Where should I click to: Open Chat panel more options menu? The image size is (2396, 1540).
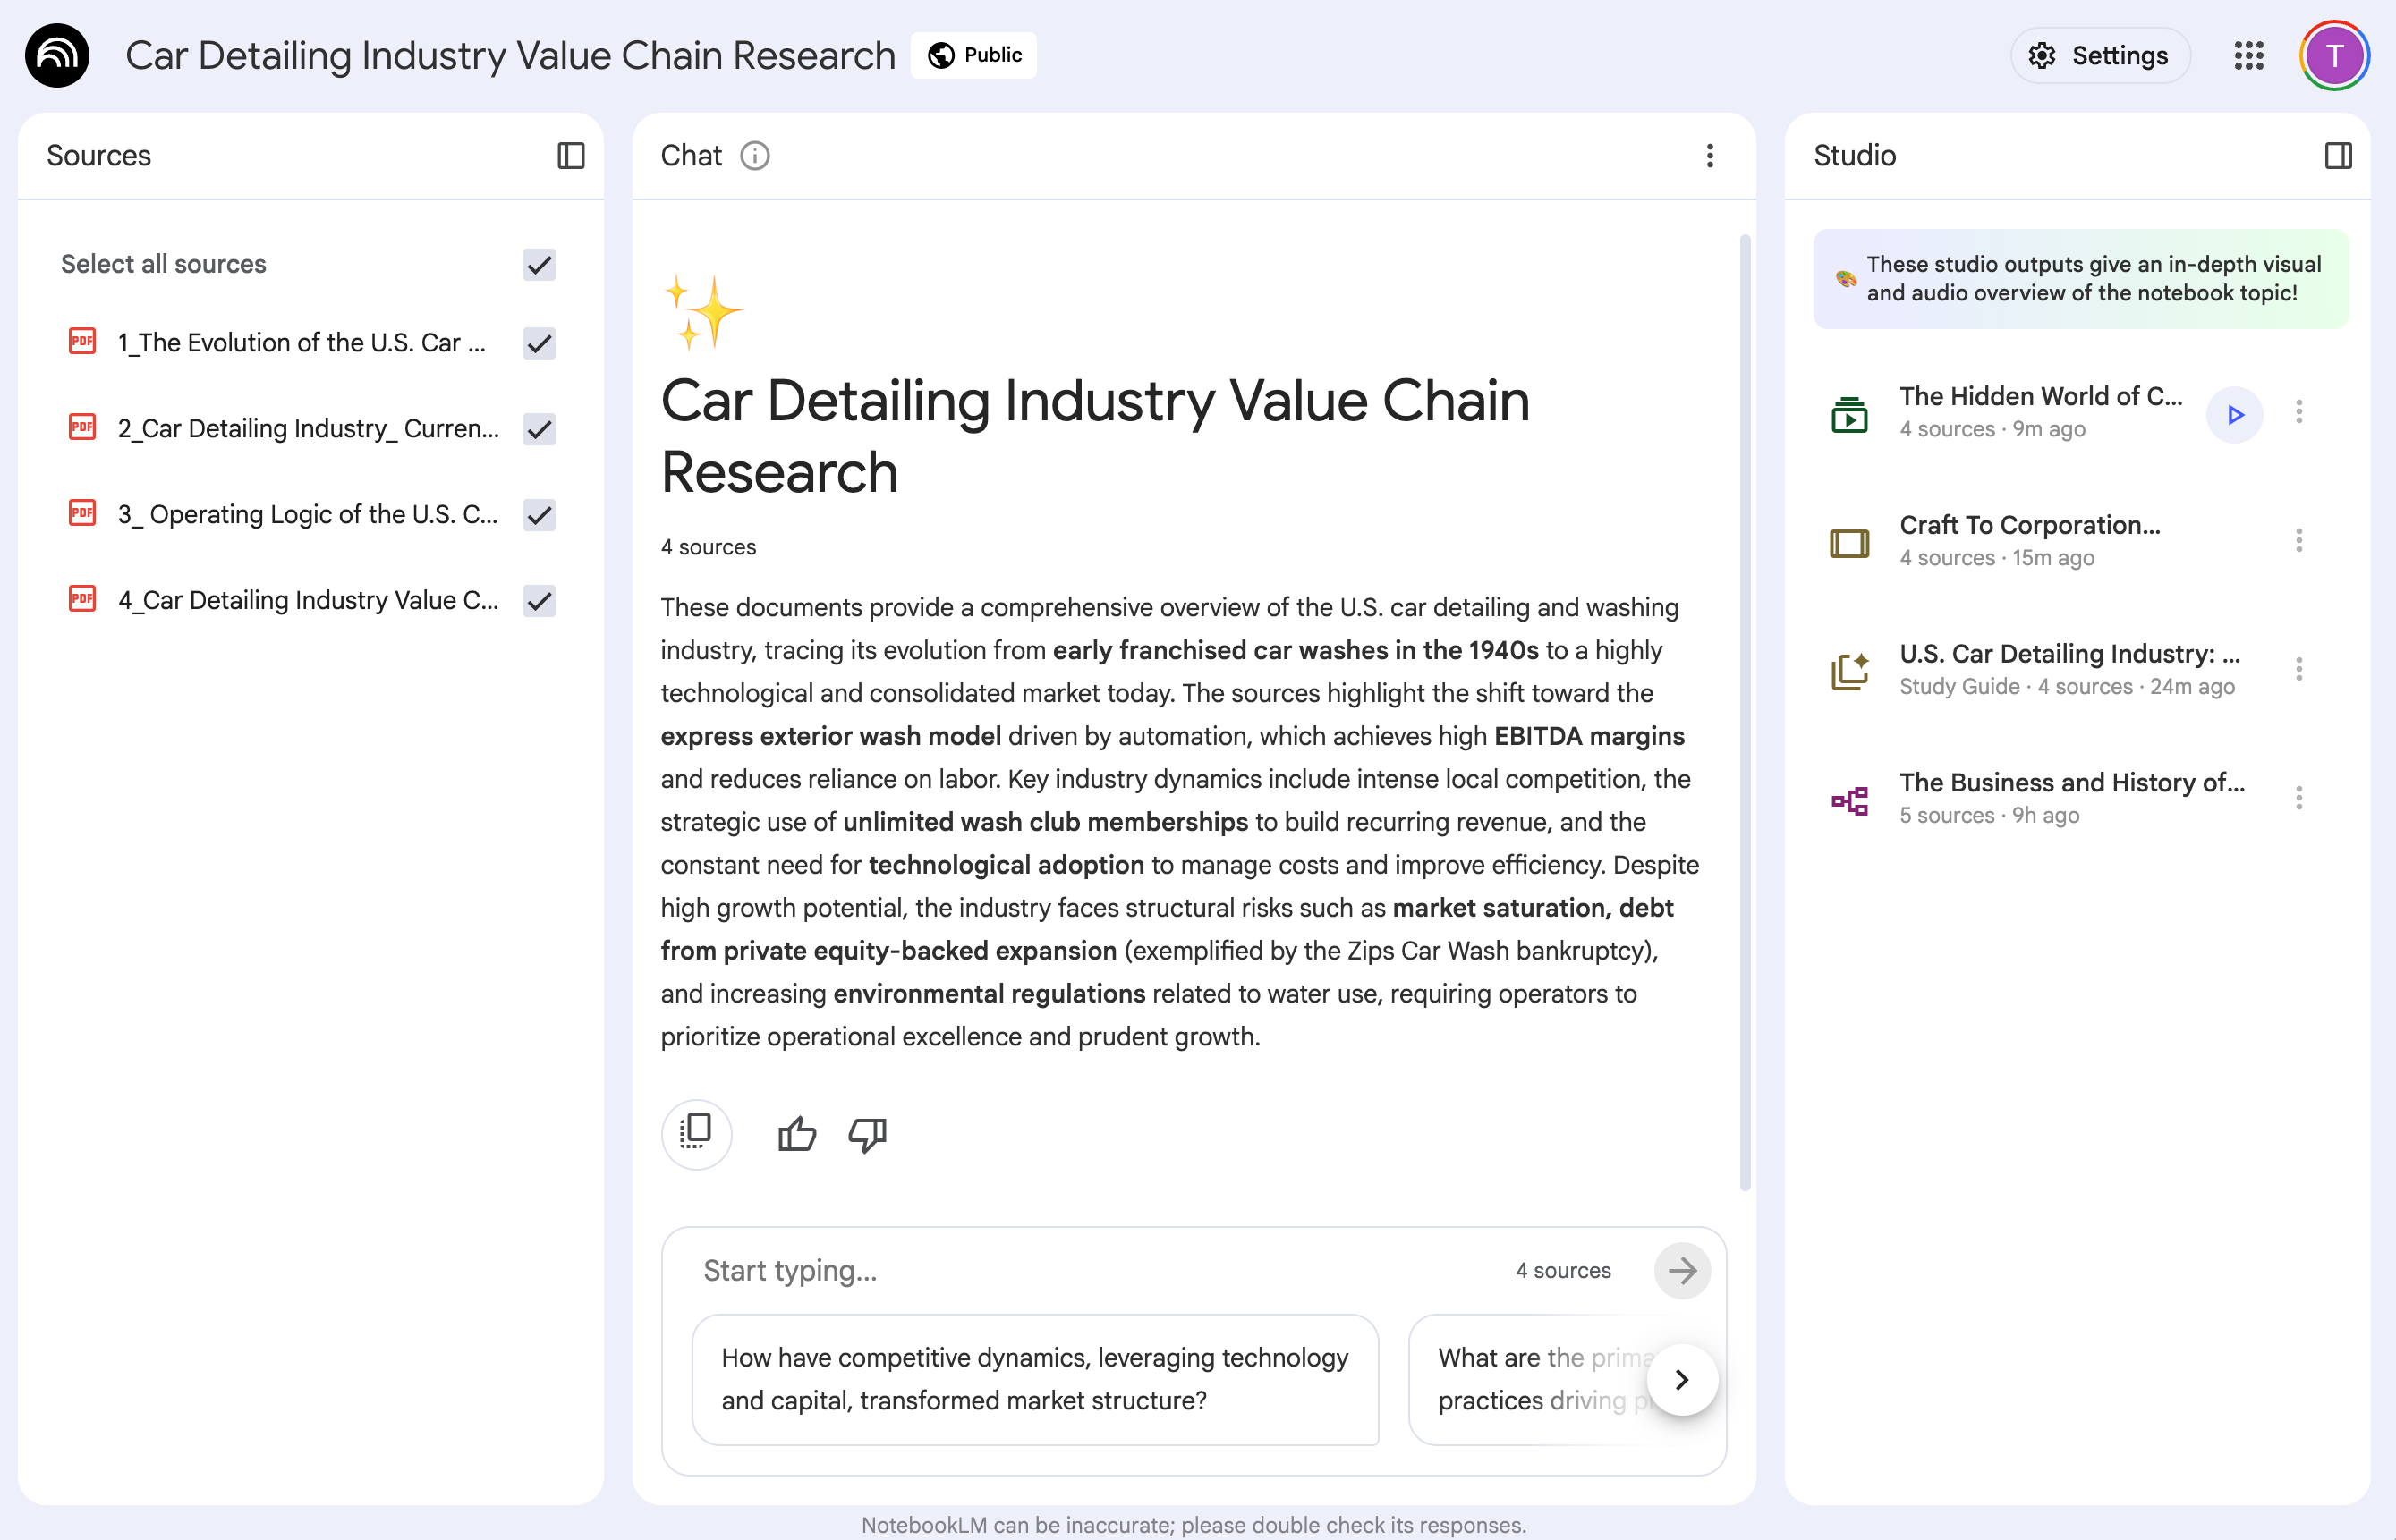1710,156
